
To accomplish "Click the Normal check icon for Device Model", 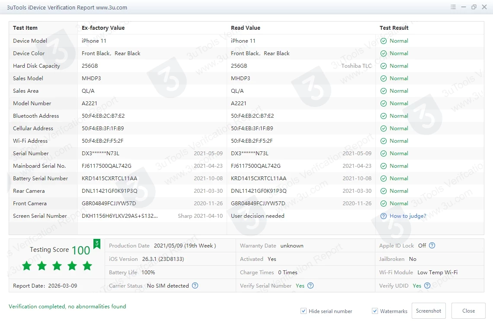I will click(384, 41).
